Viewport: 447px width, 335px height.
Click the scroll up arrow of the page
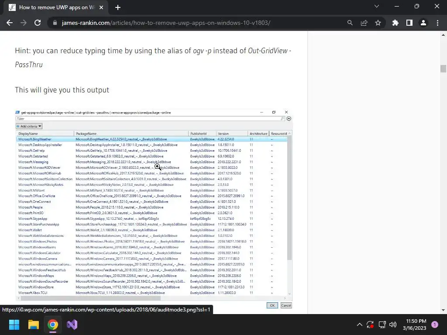(443, 35)
